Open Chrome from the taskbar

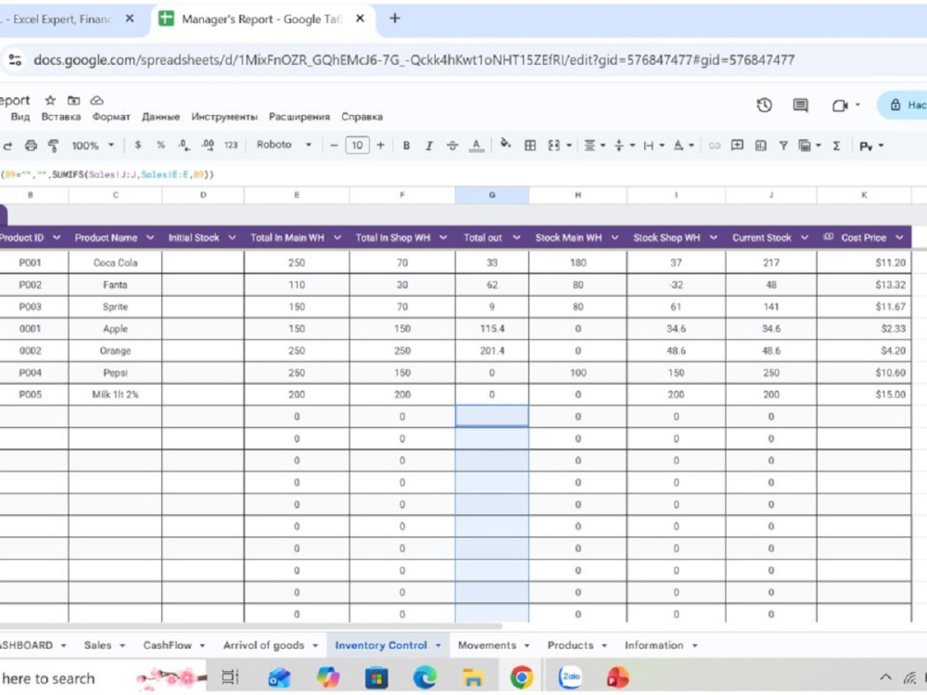[x=521, y=677]
